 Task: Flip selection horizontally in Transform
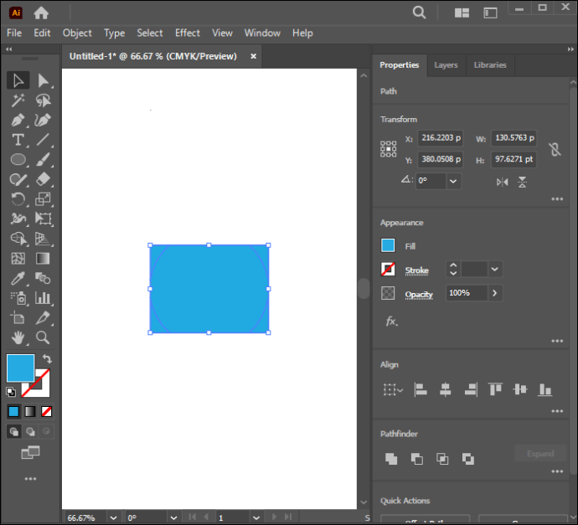click(502, 182)
